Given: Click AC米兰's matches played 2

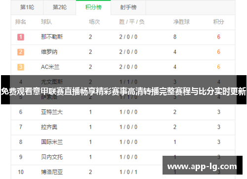Looking at the screenshot, I should (x=90, y=67).
